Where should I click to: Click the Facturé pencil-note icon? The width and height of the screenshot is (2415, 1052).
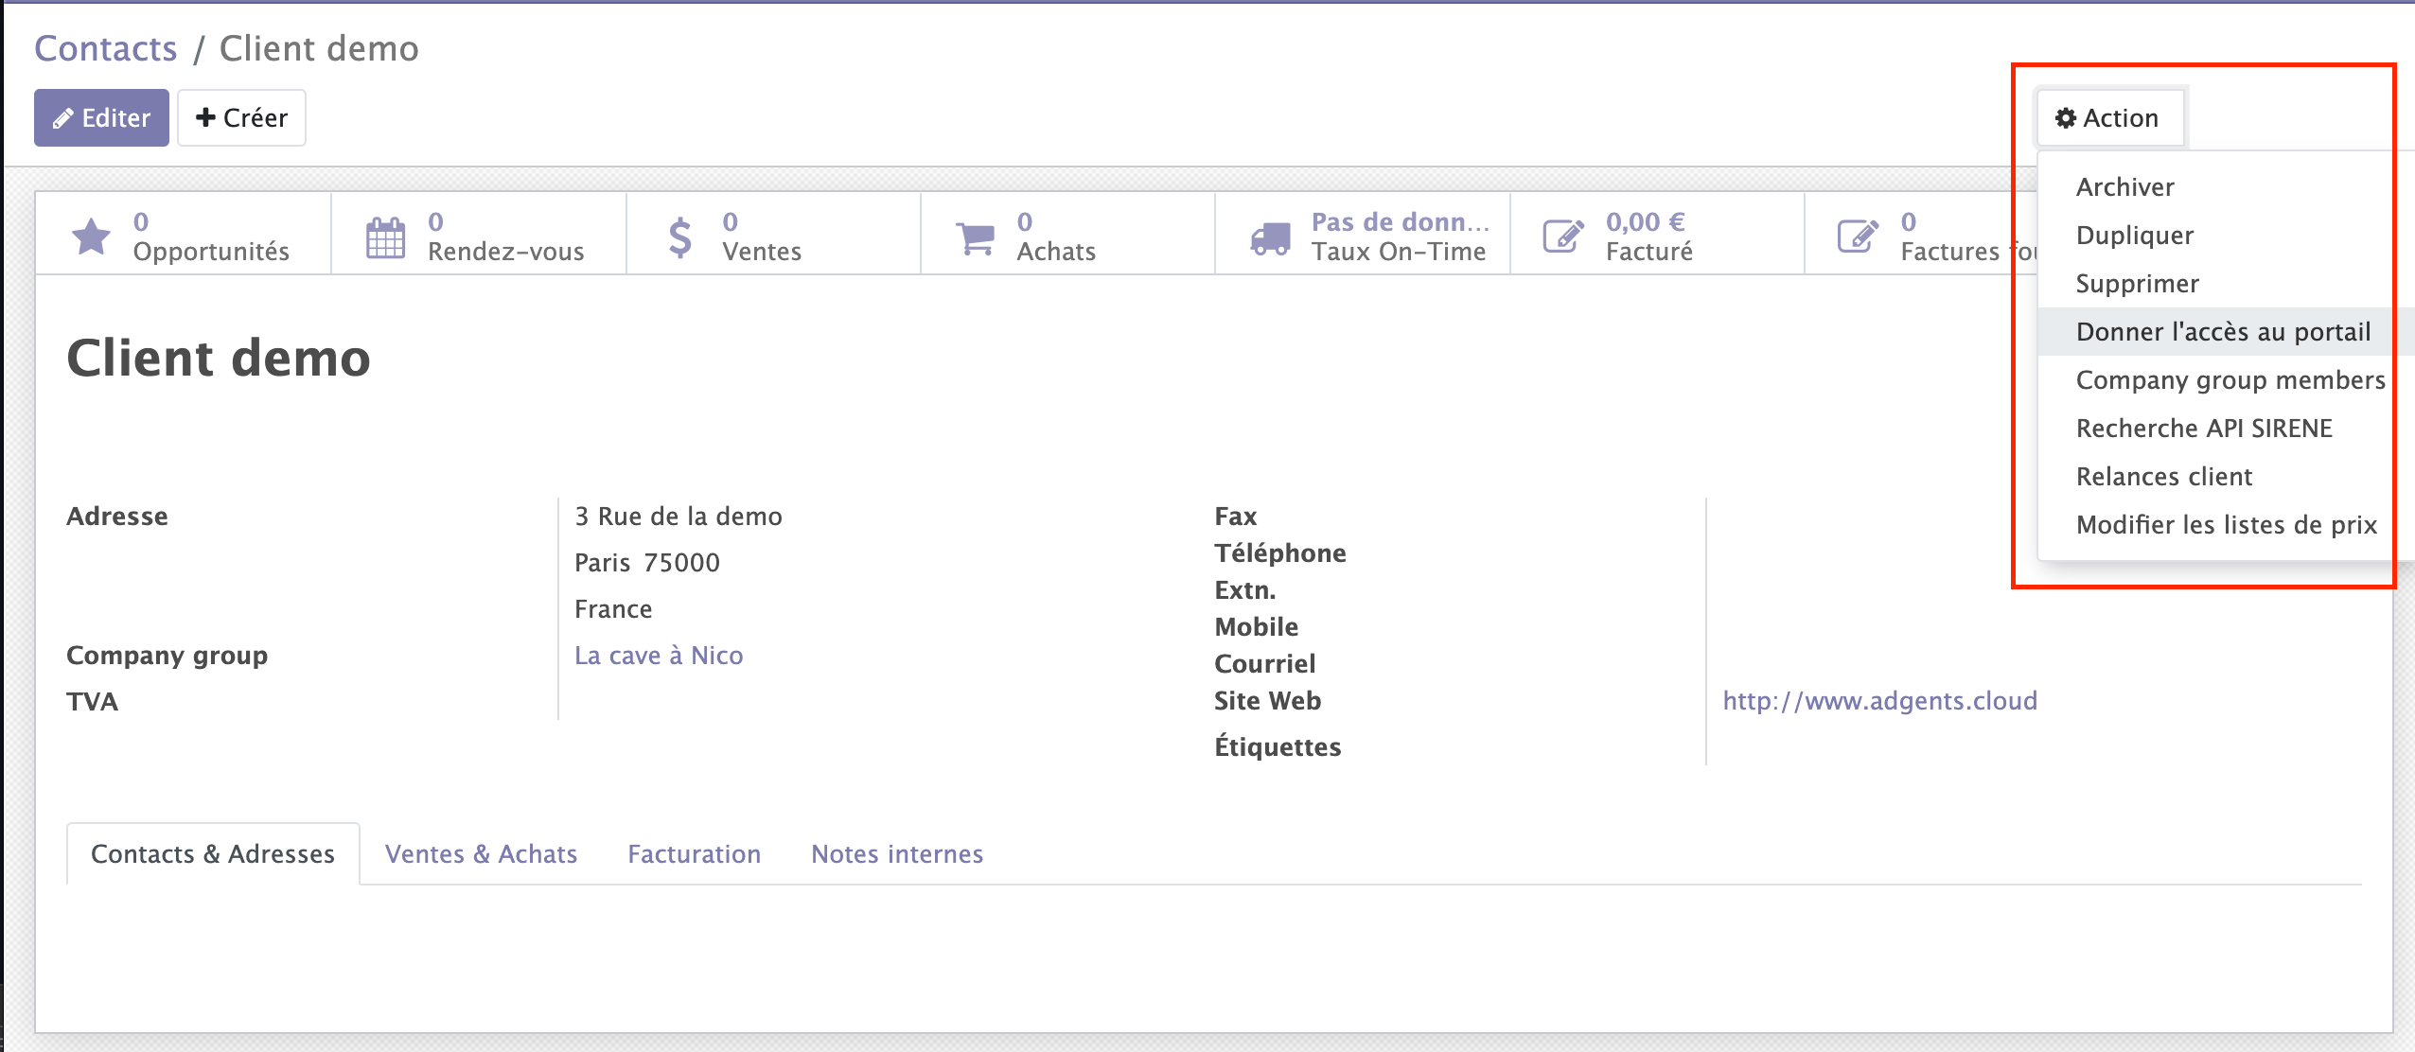coord(1563,237)
